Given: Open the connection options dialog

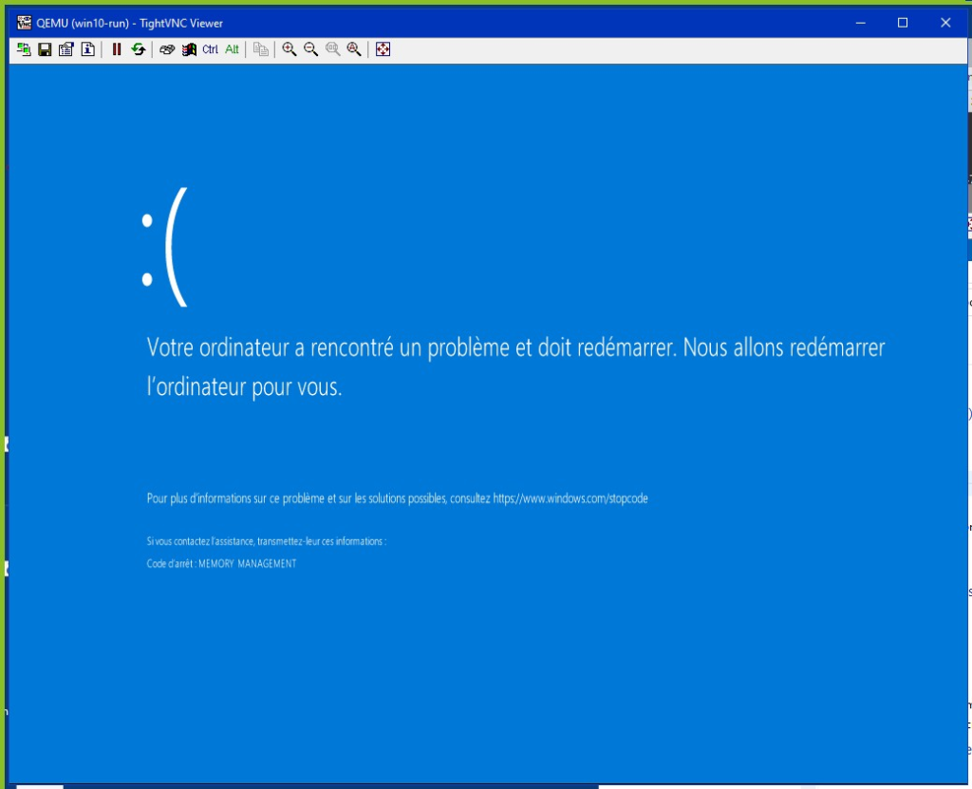Looking at the screenshot, I should click(66, 49).
